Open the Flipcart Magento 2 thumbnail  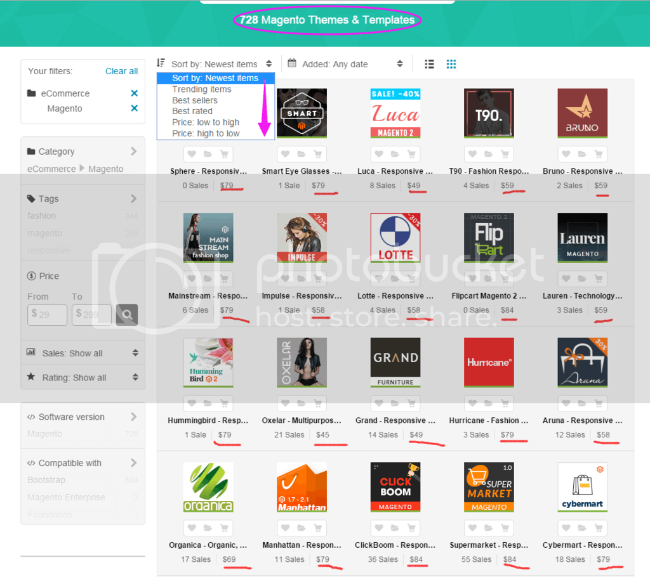pos(488,238)
